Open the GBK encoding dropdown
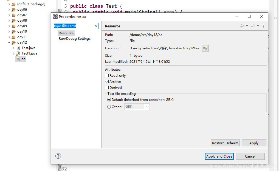The width and height of the screenshot is (279, 171). coord(147,107)
